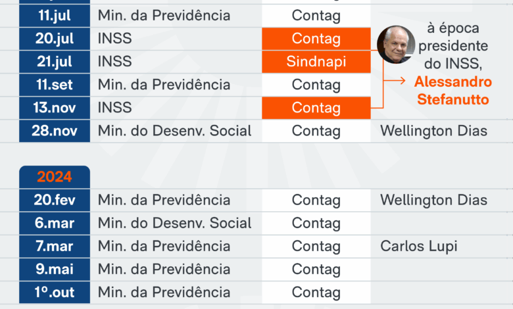Click the Alessandro Stefanutto name text
This screenshot has height=309, width=513.
(453, 91)
